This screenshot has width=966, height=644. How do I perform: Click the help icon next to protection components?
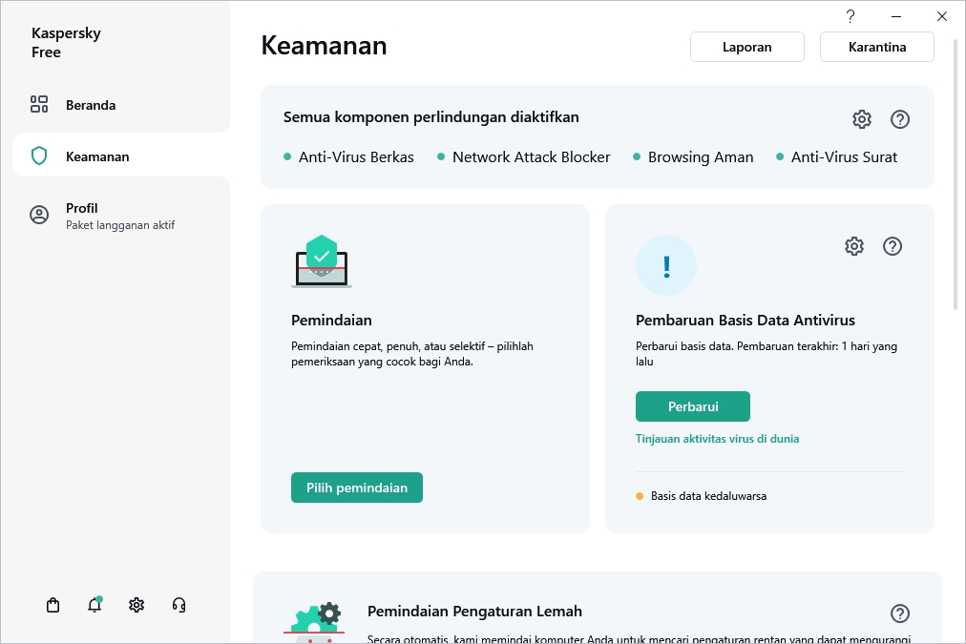point(899,119)
